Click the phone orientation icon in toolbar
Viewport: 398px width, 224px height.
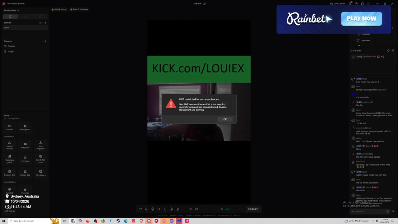[165, 209]
